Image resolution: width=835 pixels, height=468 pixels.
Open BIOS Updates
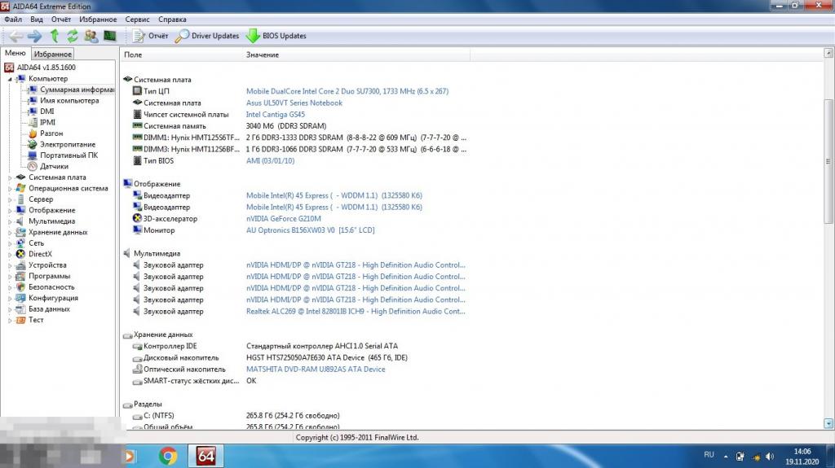pyautogui.click(x=276, y=36)
